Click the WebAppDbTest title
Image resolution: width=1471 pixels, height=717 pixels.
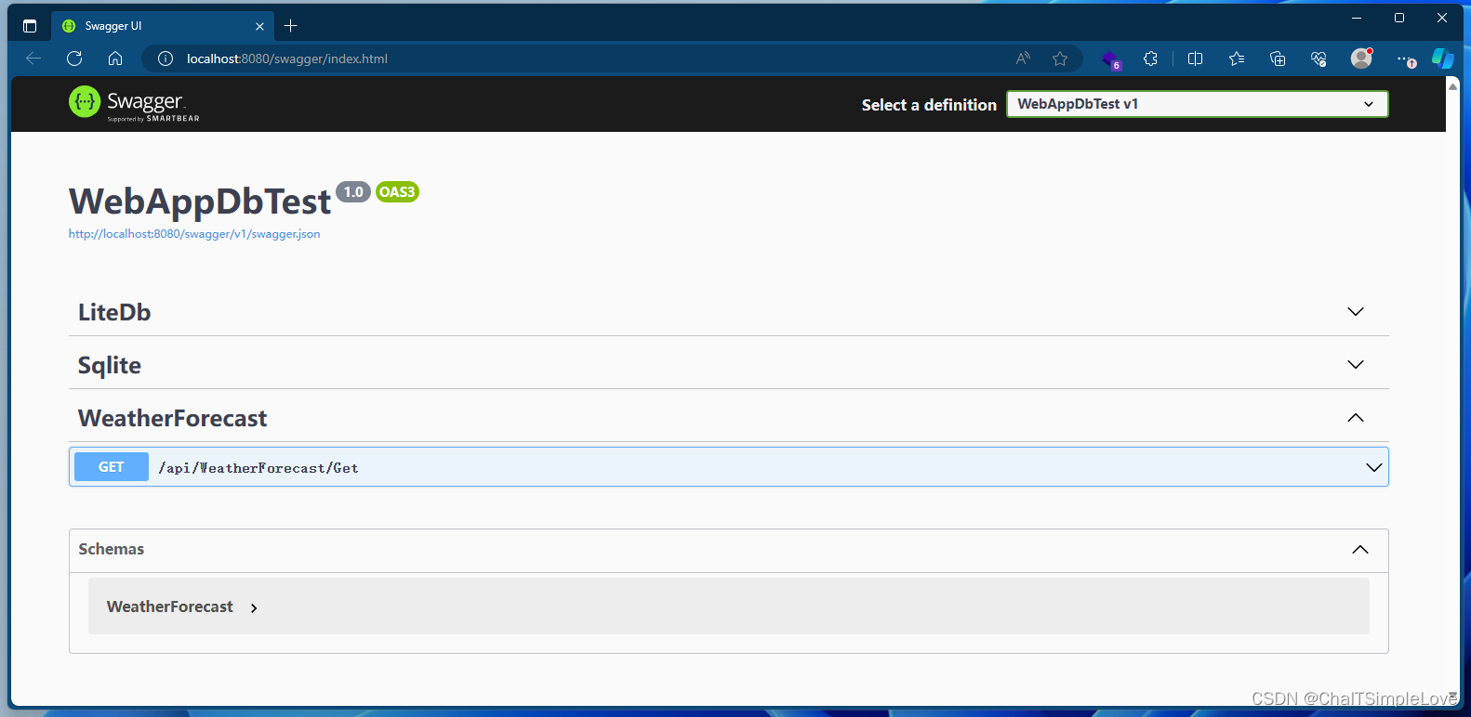[x=200, y=202]
